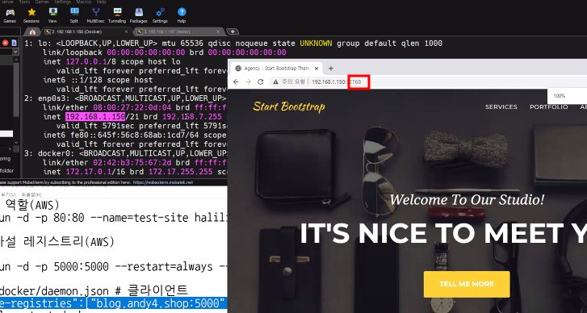Click the sidebar scrollbar up arrow

(16, 59)
